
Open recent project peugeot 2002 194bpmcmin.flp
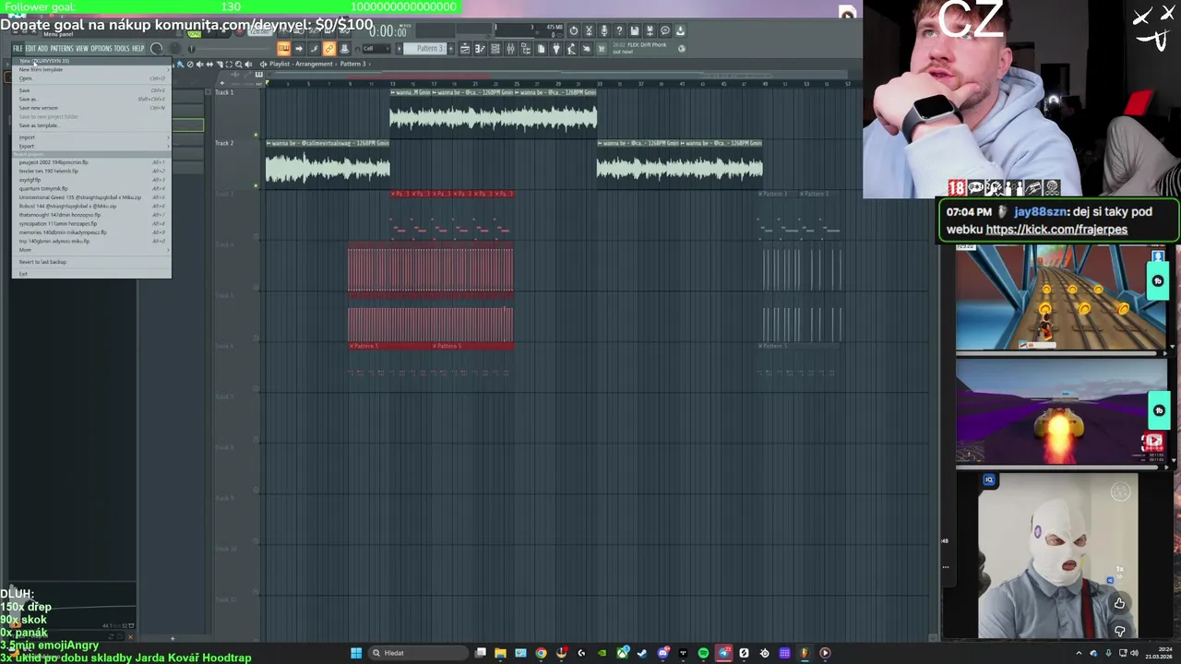[x=91, y=162]
